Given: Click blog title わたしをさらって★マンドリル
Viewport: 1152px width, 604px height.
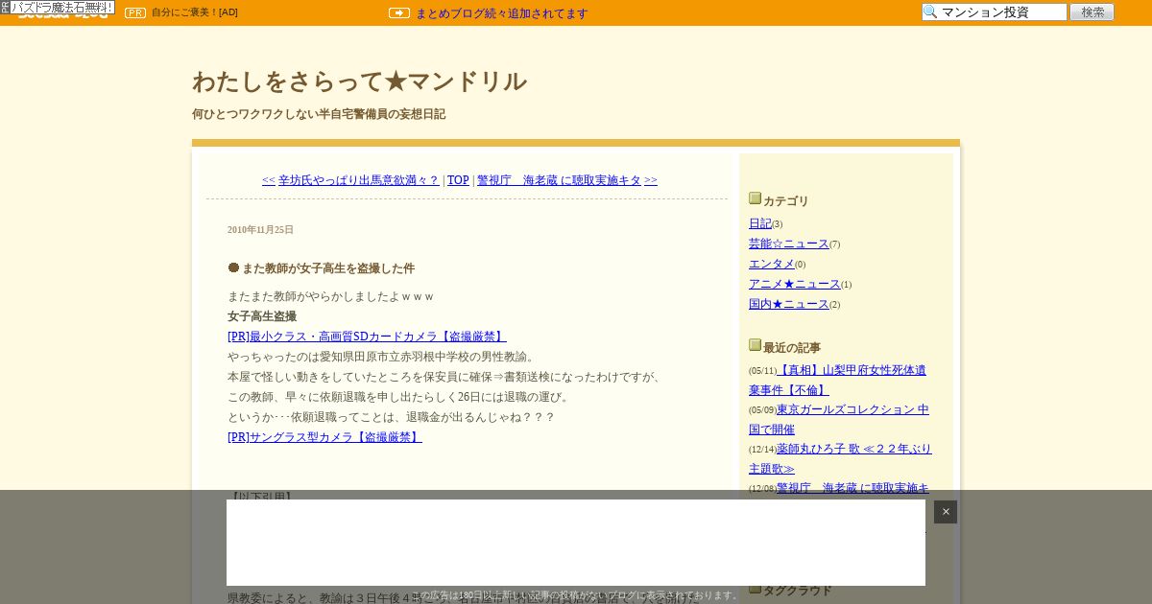Looking at the screenshot, I should [x=359, y=81].
